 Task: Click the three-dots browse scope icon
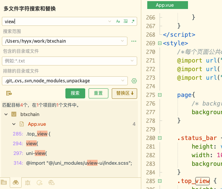[134, 41]
